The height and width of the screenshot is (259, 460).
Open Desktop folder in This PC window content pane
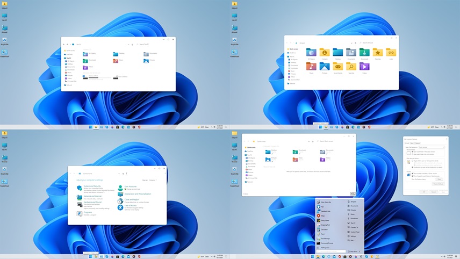tap(119, 54)
